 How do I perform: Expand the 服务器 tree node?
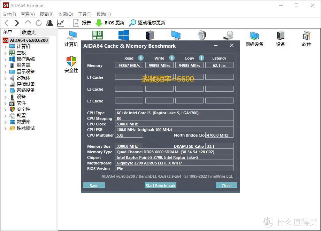click(5, 66)
